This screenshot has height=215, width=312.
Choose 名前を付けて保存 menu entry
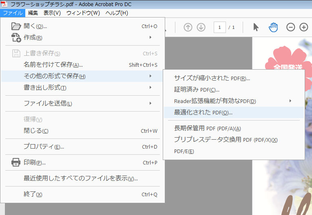pyautogui.click(x=53, y=65)
